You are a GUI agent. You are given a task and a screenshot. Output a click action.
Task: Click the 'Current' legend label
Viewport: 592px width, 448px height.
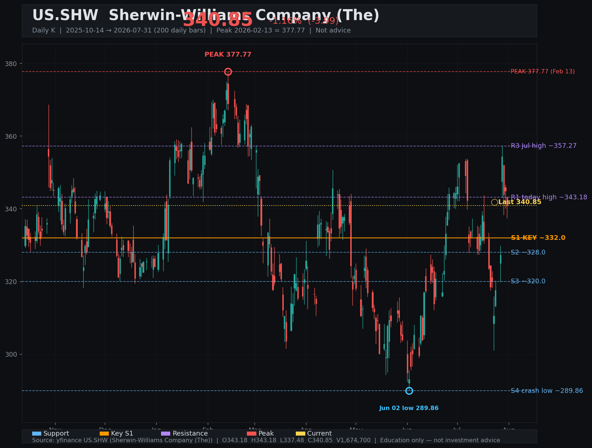(320, 433)
